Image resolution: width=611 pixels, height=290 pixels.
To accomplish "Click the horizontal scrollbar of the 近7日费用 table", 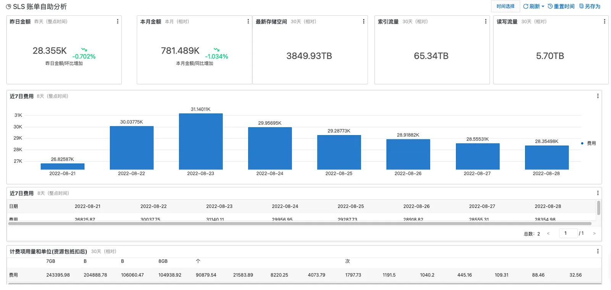I will tap(300, 224).
